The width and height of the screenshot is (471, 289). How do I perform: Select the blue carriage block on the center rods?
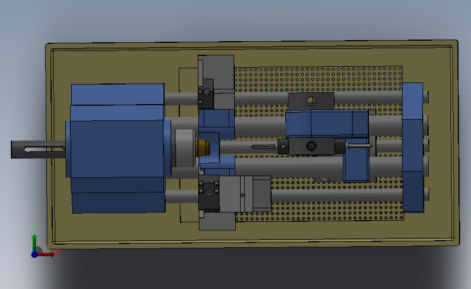[x=327, y=124]
